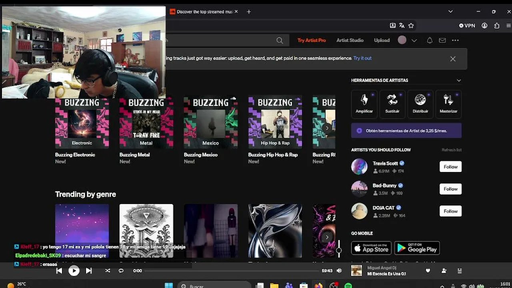Open the Google Play download badge
Viewport: 512px width, 288px height.
417,248
